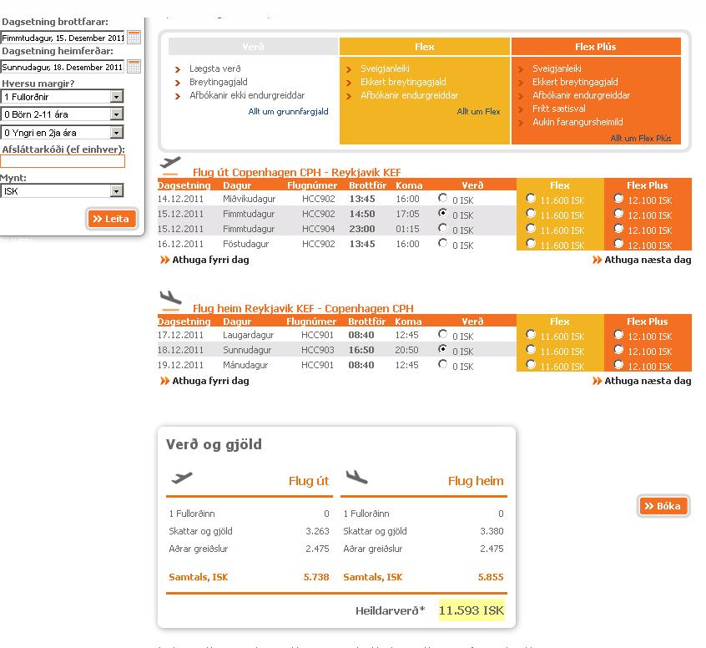This screenshot has height=648, width=706.
Task: Open the Mynt currency ISK dropdown
Action: [62, 191]
